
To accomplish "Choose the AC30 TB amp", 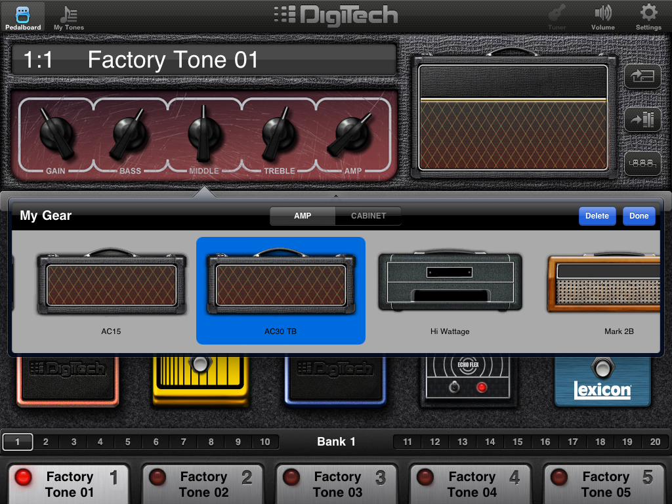I will point(281,291).
